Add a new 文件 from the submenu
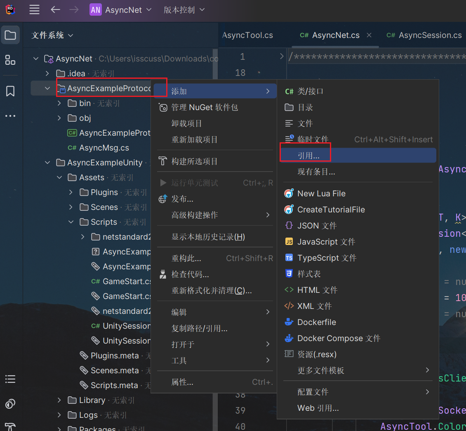 point(358,123)
